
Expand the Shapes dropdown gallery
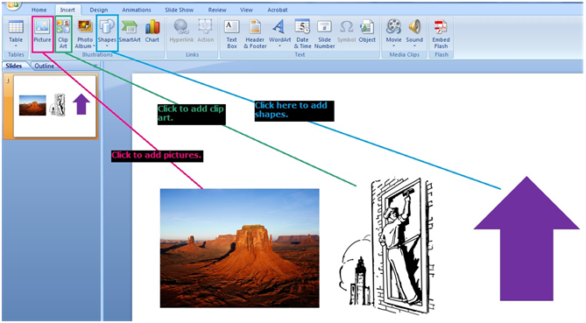(107, 46)
